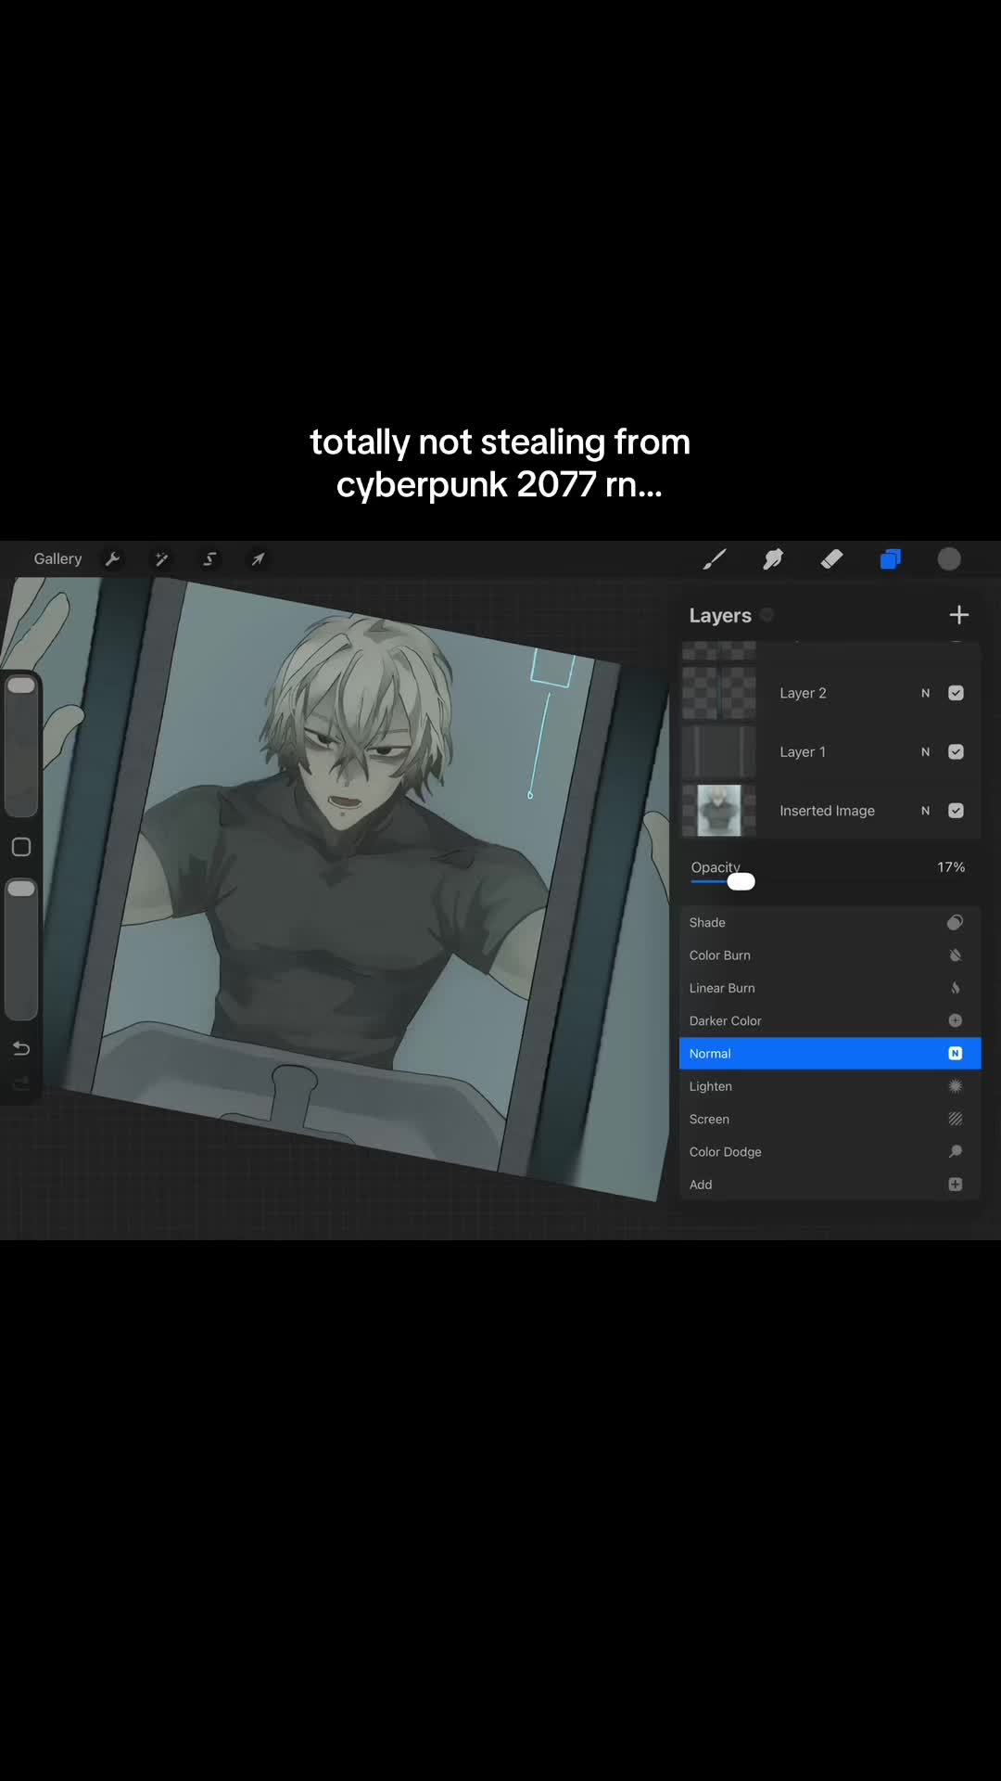
Task: Click the brush opacity slider handle
Action: click(21, 889)
